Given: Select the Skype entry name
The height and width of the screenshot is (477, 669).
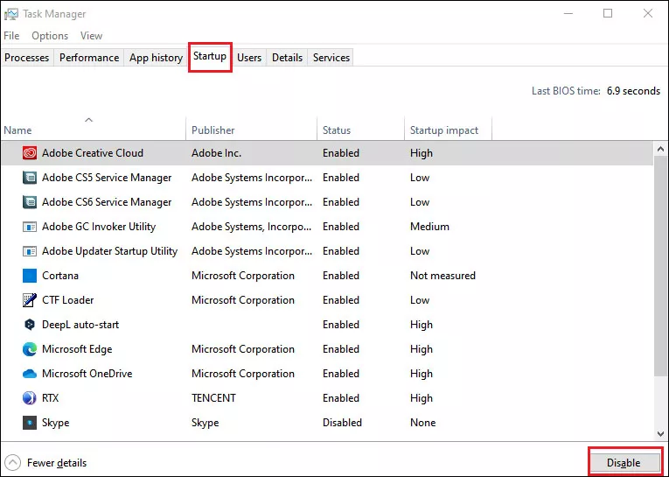Looking at the screenshot, I should 55,423.
